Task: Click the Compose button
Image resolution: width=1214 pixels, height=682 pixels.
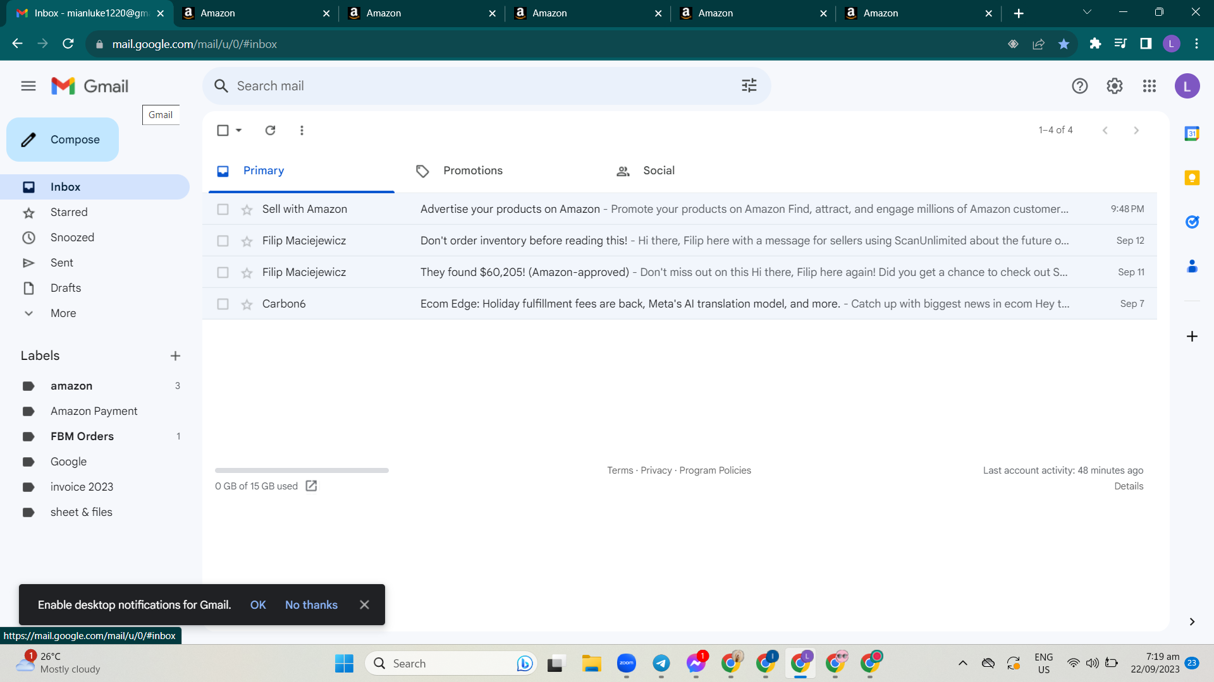Action: click(x=63, y=140)
